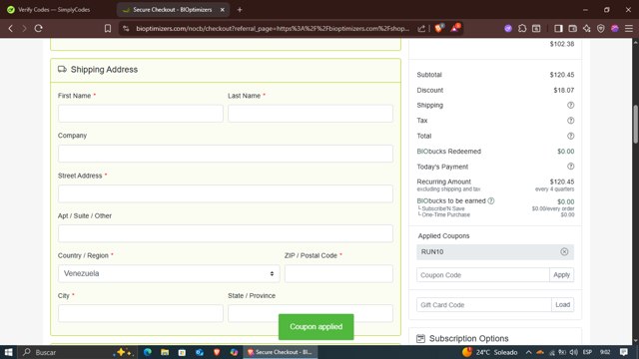Click BIObucks to be earned help icon

(491, 200)
